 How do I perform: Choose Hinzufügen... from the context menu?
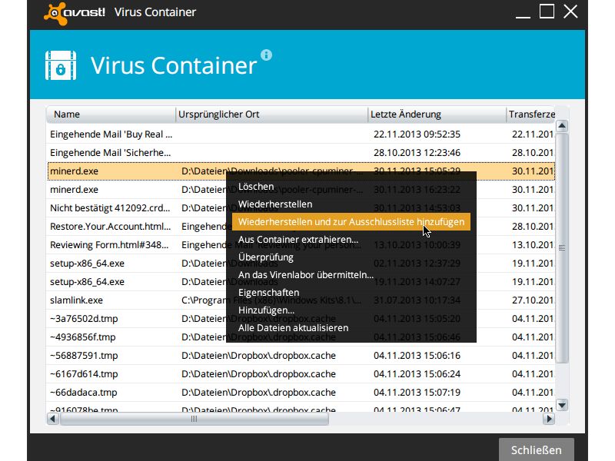point(266,310)
